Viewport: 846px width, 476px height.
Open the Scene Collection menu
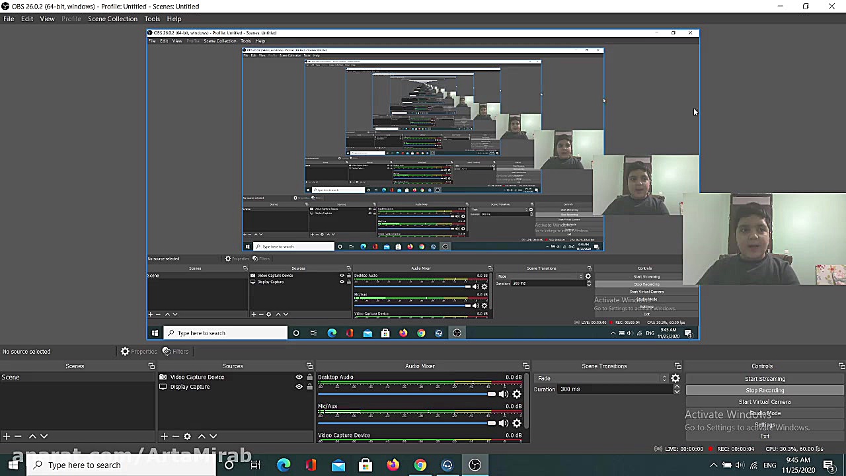tap(112, 19)
